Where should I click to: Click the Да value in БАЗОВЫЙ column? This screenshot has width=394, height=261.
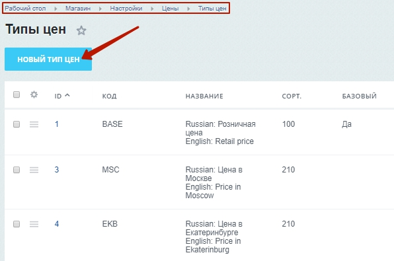pos(346,124)
